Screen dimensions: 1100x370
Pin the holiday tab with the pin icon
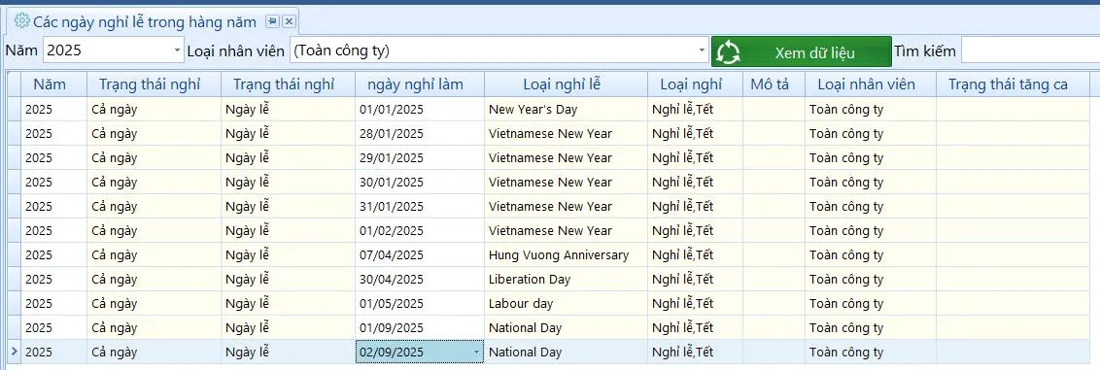tap(272, 21)
